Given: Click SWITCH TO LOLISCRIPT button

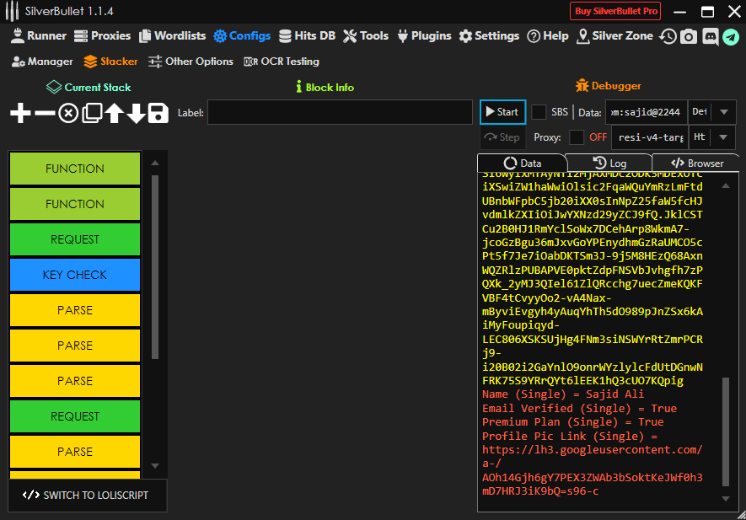Looking at the screenshot, I should point(87,495).
